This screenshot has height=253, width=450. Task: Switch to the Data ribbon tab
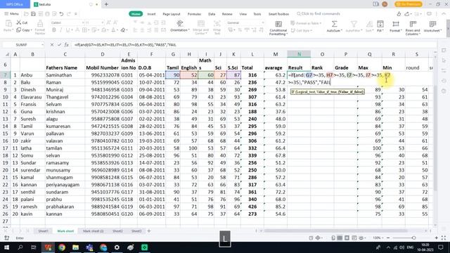click(x=212, y=14)
